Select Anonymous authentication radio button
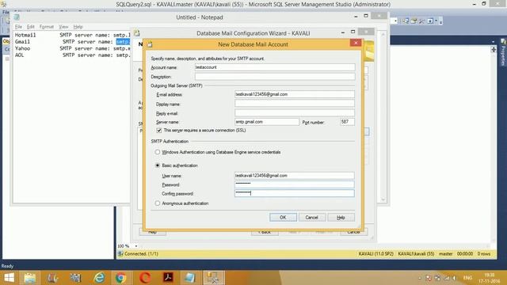This screenshot has width=507, height=285. click(x=158, y=203)
